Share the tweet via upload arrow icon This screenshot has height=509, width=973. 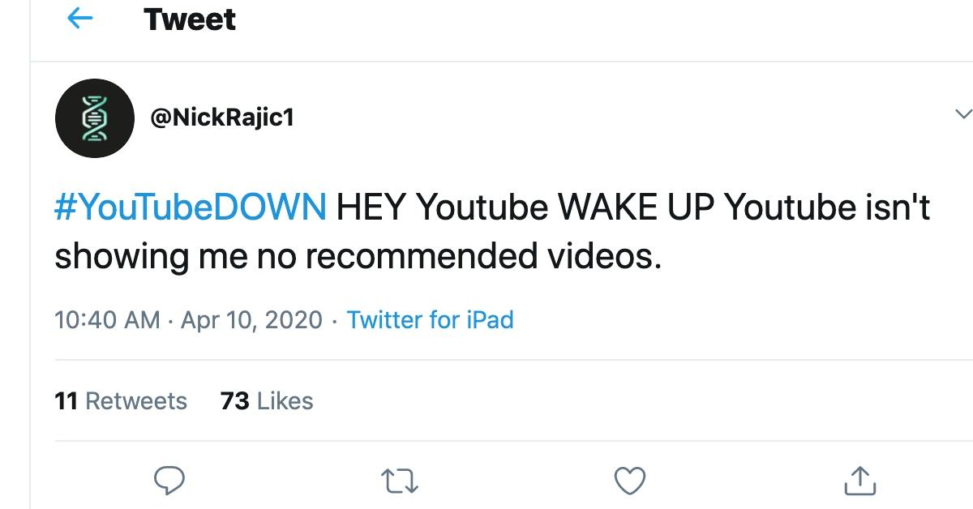click(x=859, y=480)
